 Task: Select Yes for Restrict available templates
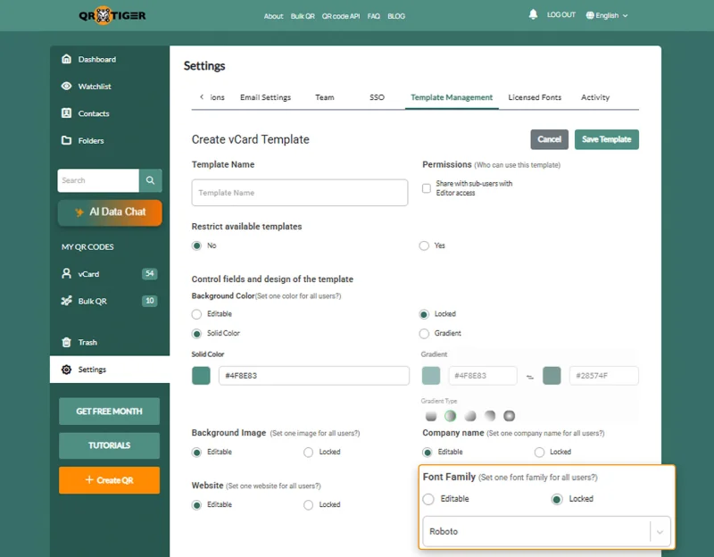[424, 245]
